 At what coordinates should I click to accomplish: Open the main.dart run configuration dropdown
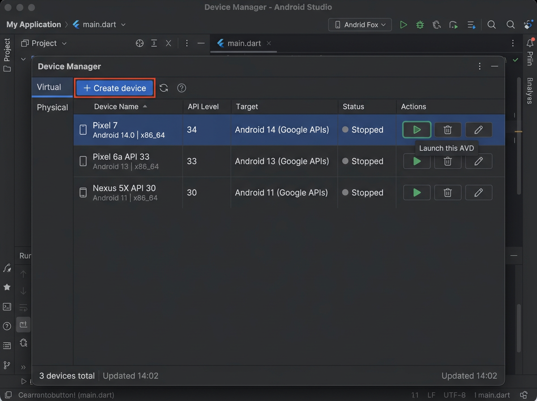(99, 25)
